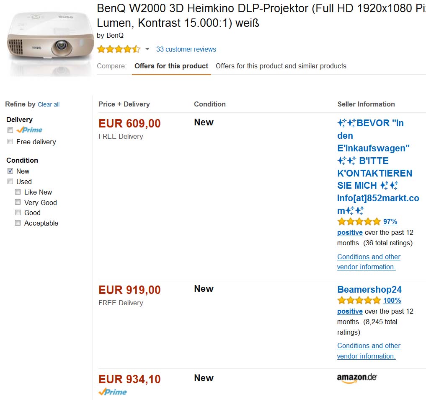
Task: Check the Used condition filter
Action: [x=10, y=182]
